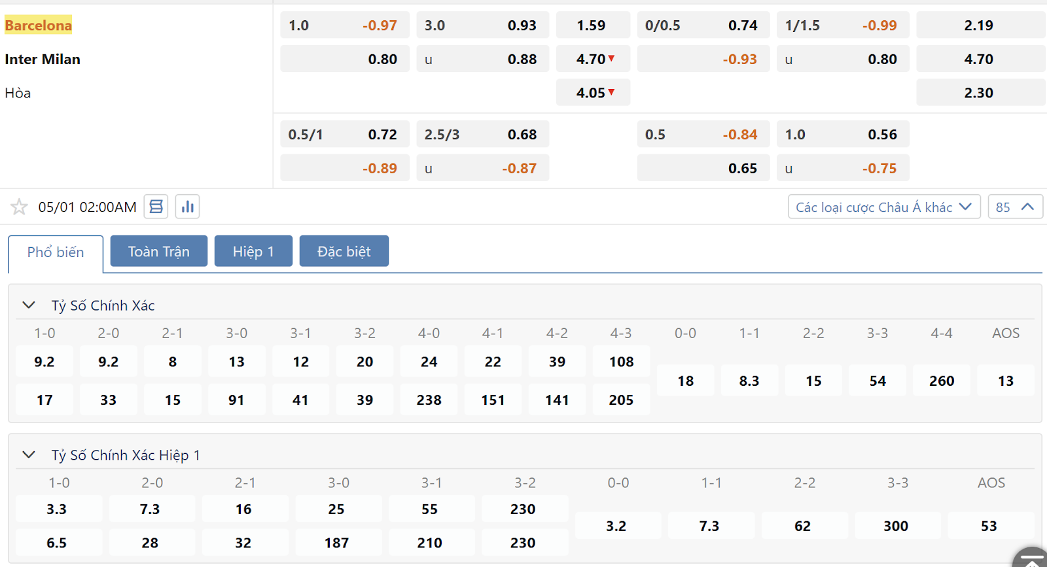Select over 3.0 odds 0.93
The height and width of the screenshot is (567, 1047).
click(x=483, y=26)
